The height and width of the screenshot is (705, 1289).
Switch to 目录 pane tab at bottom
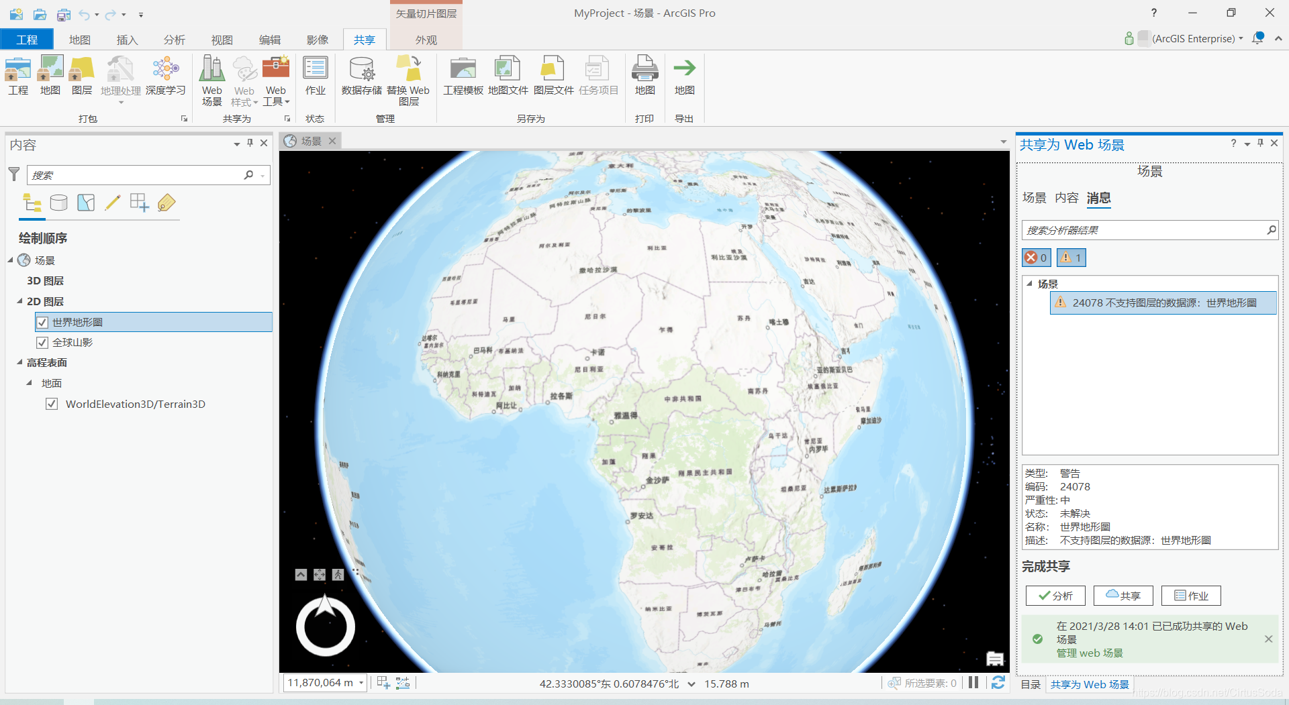pyautogui.click(x=1031, y=684)
